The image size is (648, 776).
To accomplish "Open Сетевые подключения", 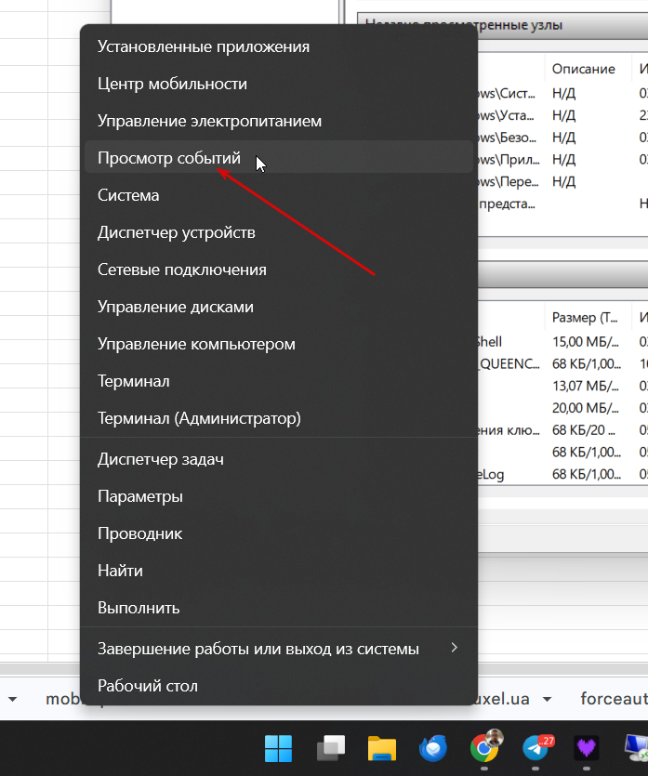I will (x=279, y=270).
